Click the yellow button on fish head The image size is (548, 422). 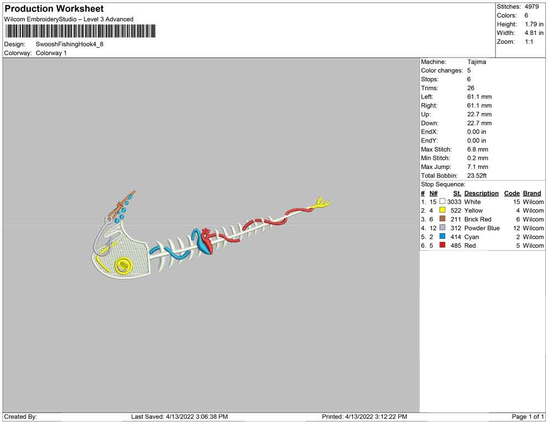pos(123,265)
